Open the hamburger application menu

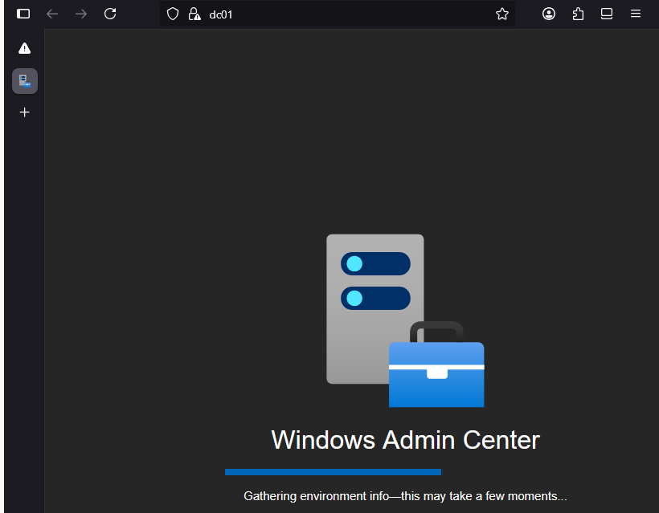tap(636, 14)
